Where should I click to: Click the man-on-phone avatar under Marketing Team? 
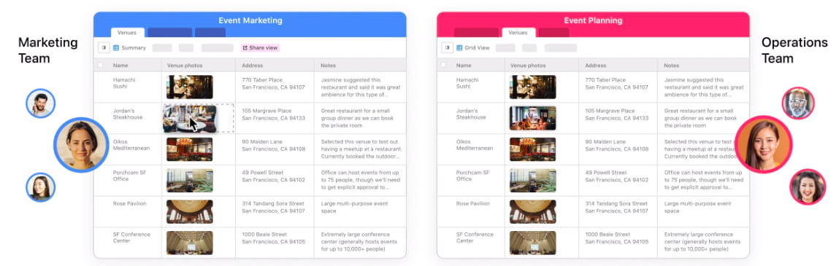coord(41,103)
